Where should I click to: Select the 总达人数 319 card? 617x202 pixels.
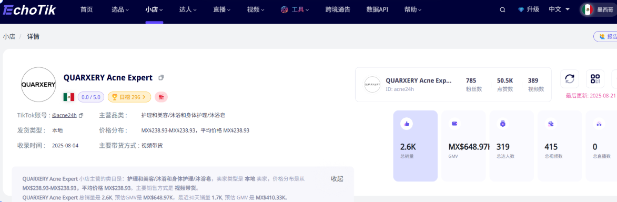click(x=512, y=146)
